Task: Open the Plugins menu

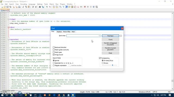Action: [63, 4]
